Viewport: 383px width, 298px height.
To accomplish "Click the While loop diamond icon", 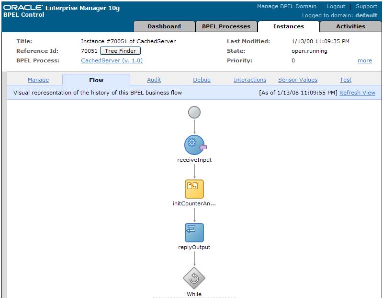I will (x=194, y=278).
